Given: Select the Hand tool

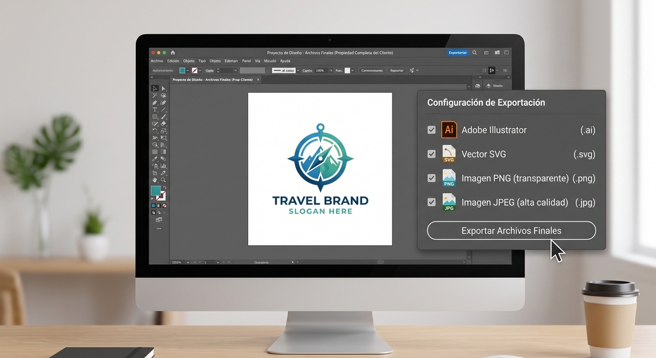Looking at the screenshot, I should pyautogui.click(x=155, y=179).
